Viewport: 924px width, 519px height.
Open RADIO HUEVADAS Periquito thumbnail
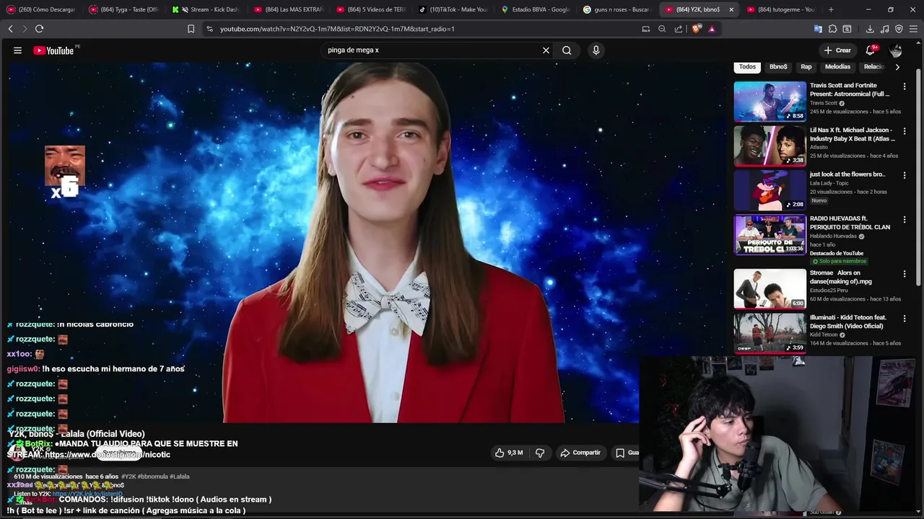(x=770, y=234)
